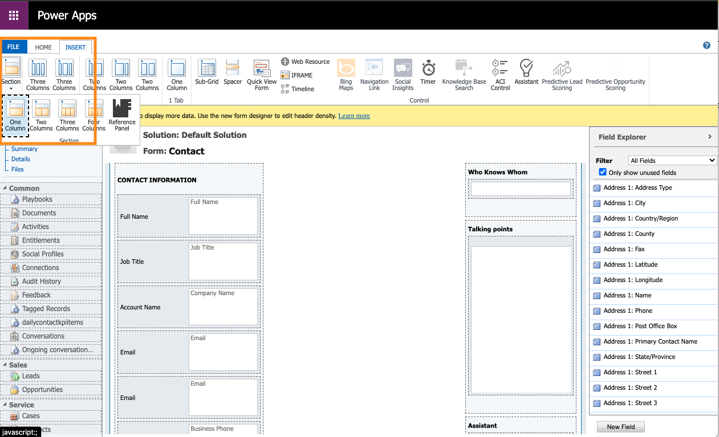Screen dimensions: 719x437
Task: Insert Bing Maps control
Action: pos(346,75)
